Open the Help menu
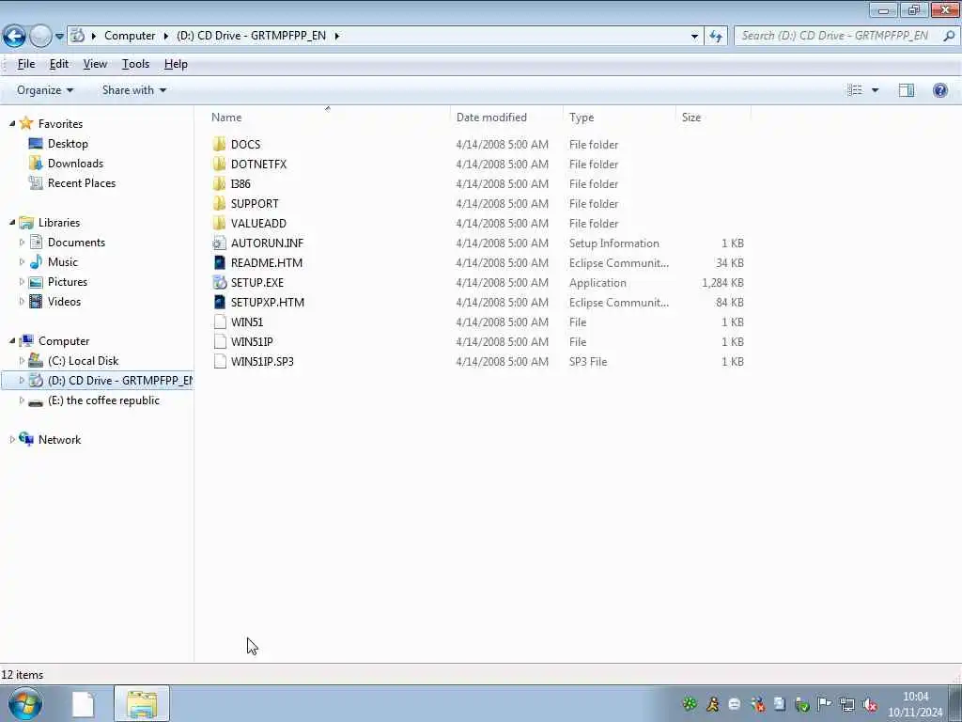962x722 pixels. click(176, 64)
